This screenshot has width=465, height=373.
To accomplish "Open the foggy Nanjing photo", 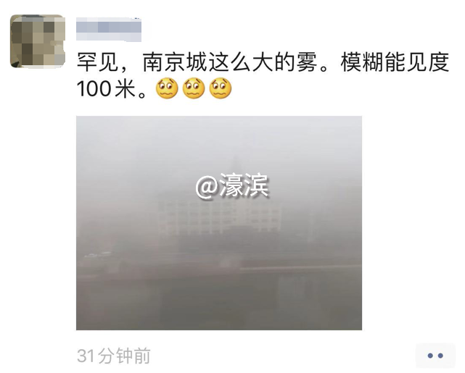I will [x=219, y=223].
